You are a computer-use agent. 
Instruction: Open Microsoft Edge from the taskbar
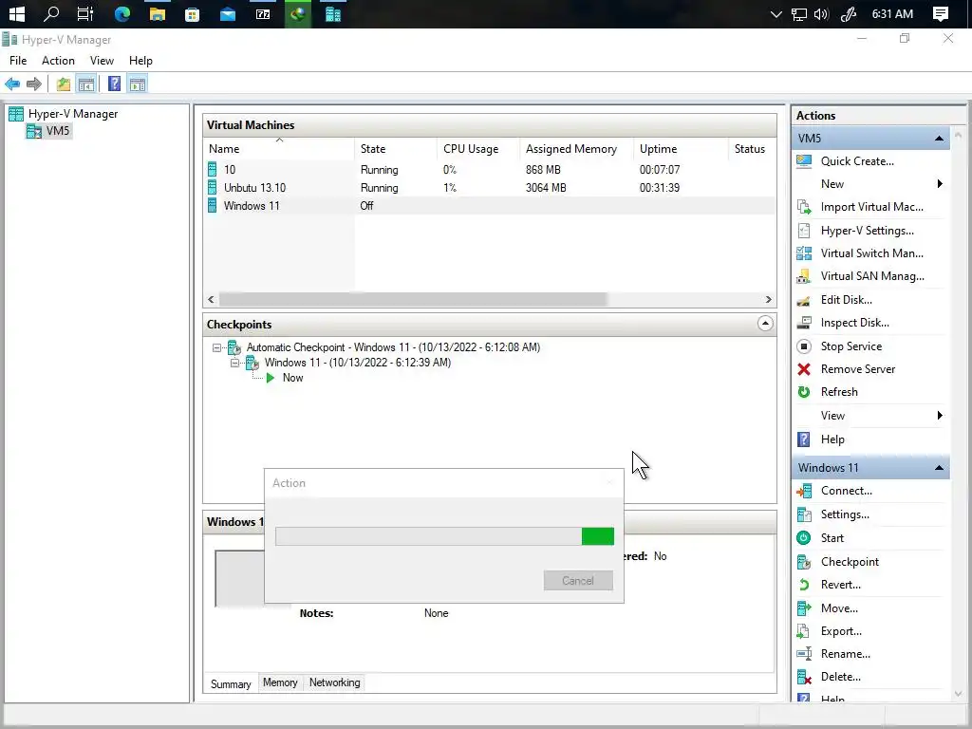coord(122,13)
